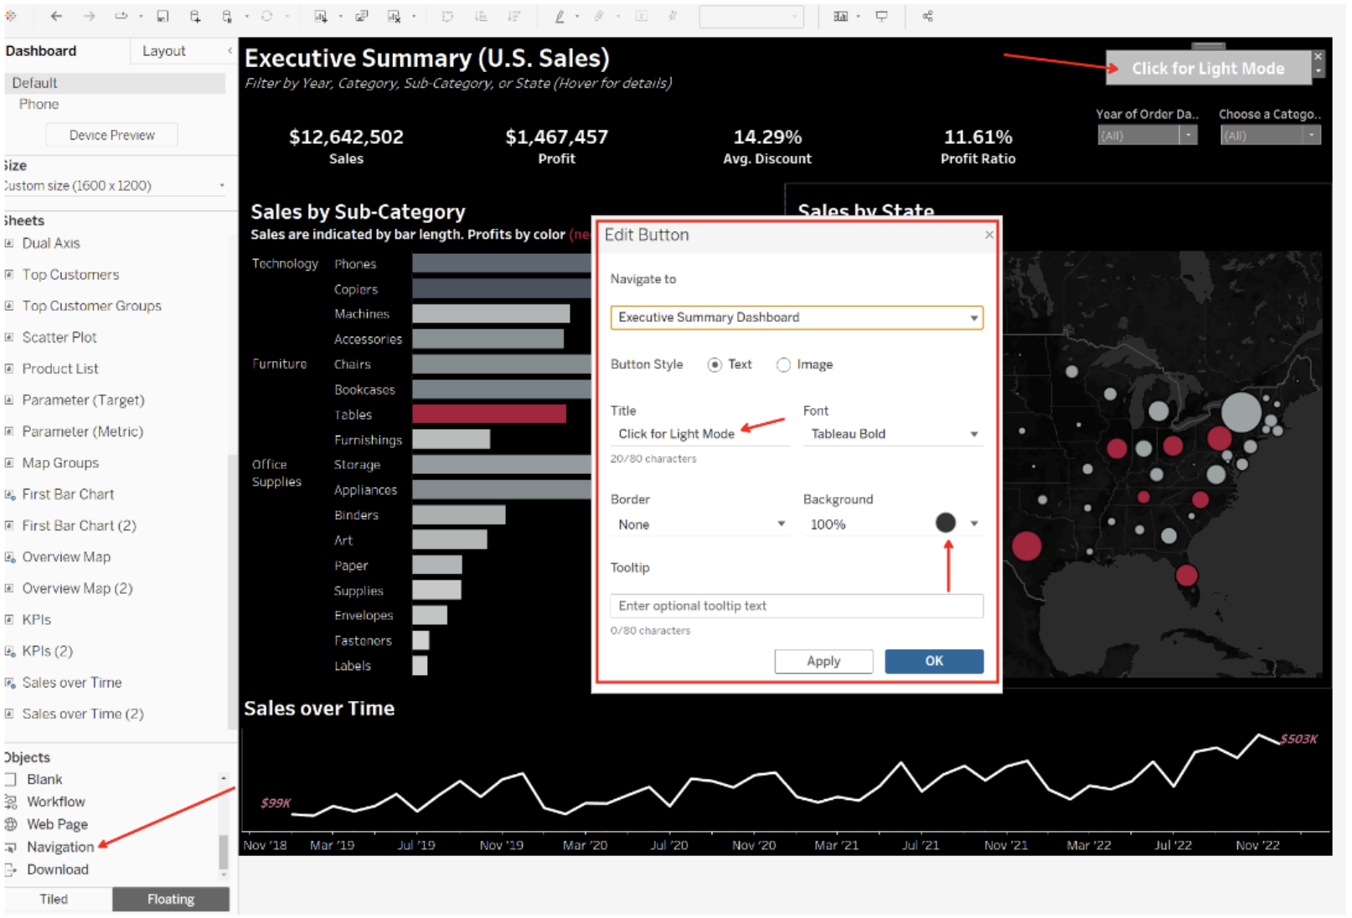Screen dimensions: 1352x918
Task: Click the Apply button in Edit Button dialog
Action: (823, 661)
